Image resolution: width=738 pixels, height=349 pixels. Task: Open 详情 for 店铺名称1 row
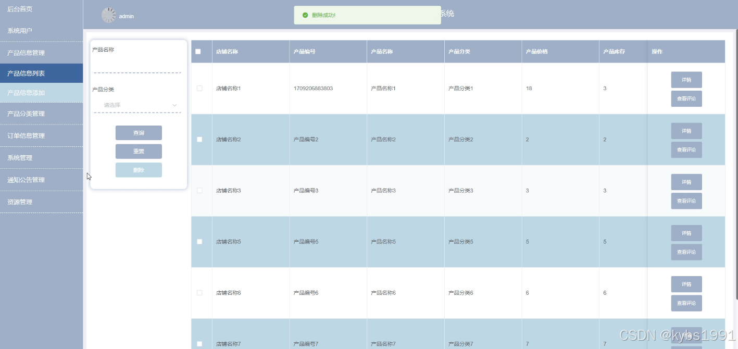[686, 80]
